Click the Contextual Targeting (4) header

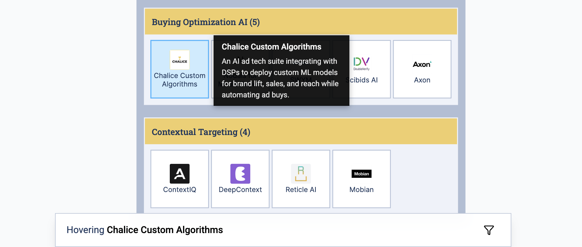[x=301, y=132]
